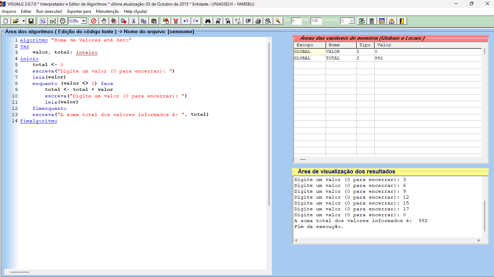
Task: Click the binoculars find icon
Action: 208,21
